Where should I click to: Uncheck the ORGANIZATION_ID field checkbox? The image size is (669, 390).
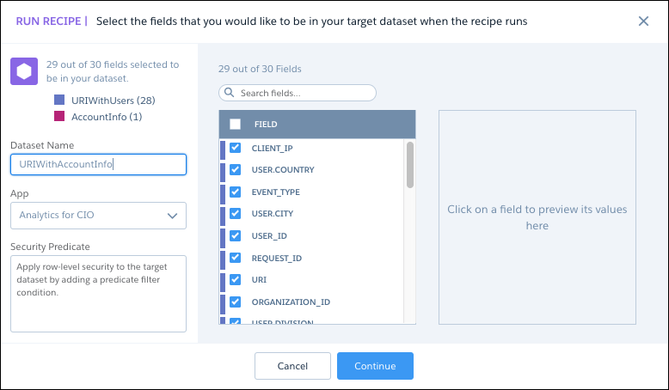point(235,302)
